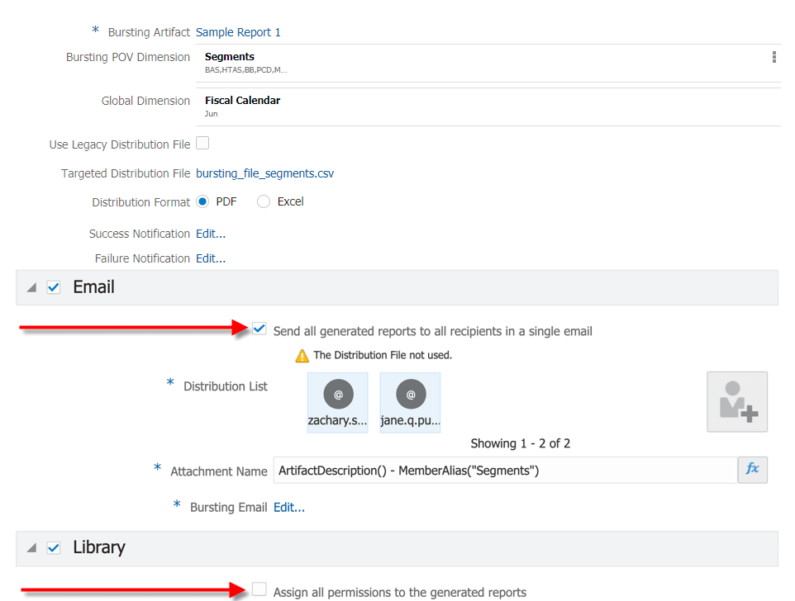The image size is (795, 601).
Task: Choose Excel distribution format
Action: [x=264, y=201]
